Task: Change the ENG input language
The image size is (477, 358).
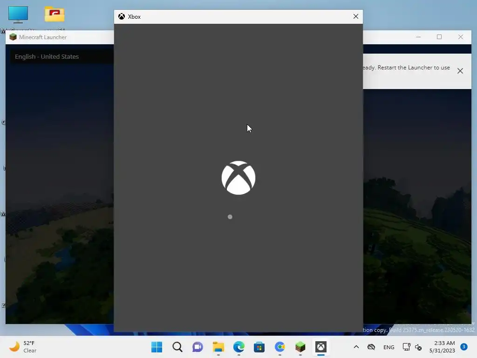Action: click(x=389, y=347)
